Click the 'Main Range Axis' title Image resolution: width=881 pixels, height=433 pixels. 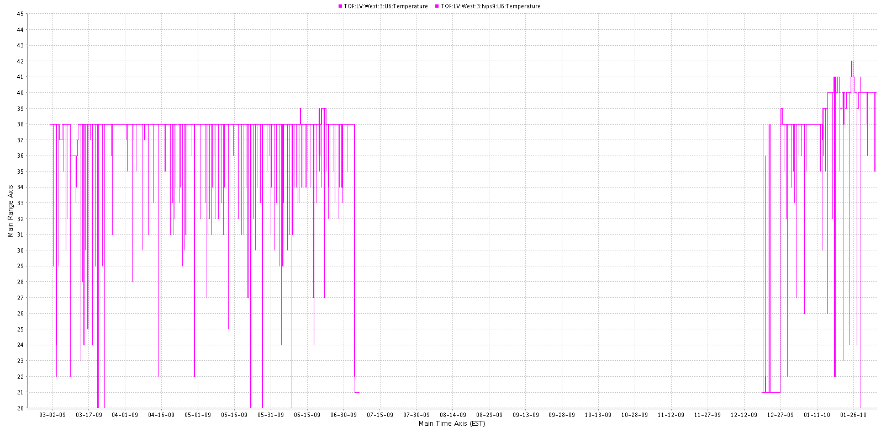10,211
